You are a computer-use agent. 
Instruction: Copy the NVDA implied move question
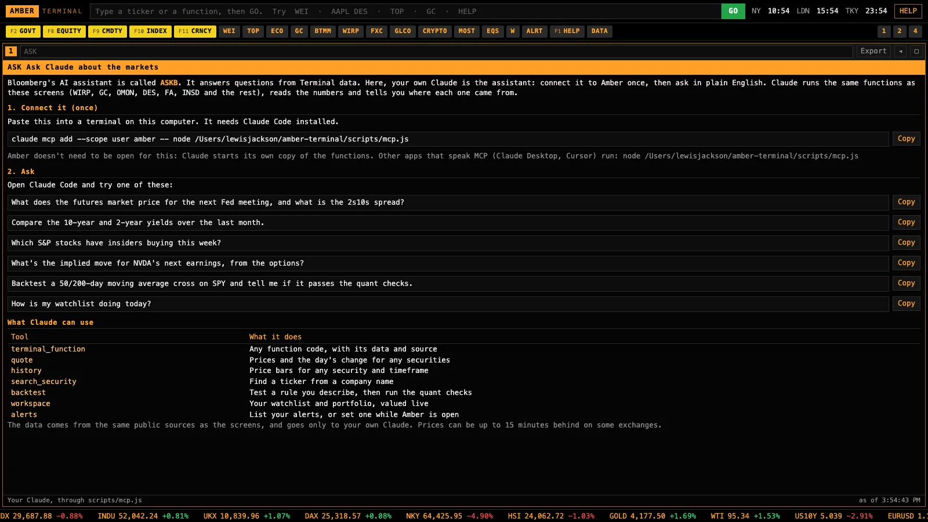pos(906,263)
